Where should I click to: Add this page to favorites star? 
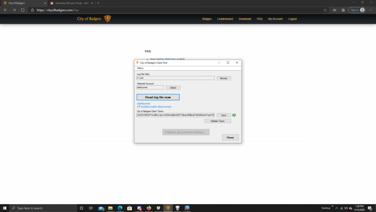(x=325, y=10)
